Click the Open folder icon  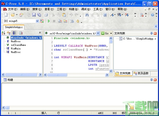[13, 15]
